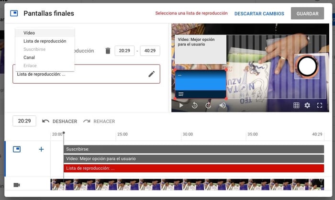This screenshot has width=335, height=200.
Task: Click rewind 10 seconds icon
Action: coord(195,105)
